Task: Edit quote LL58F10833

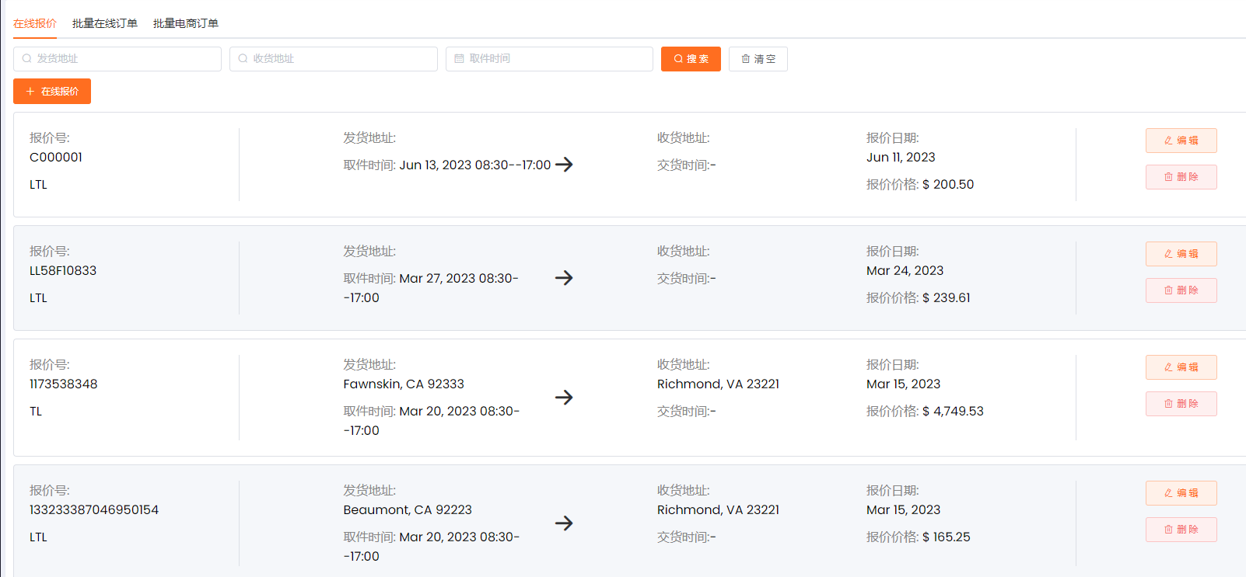Action: (x=1181, y=254)
